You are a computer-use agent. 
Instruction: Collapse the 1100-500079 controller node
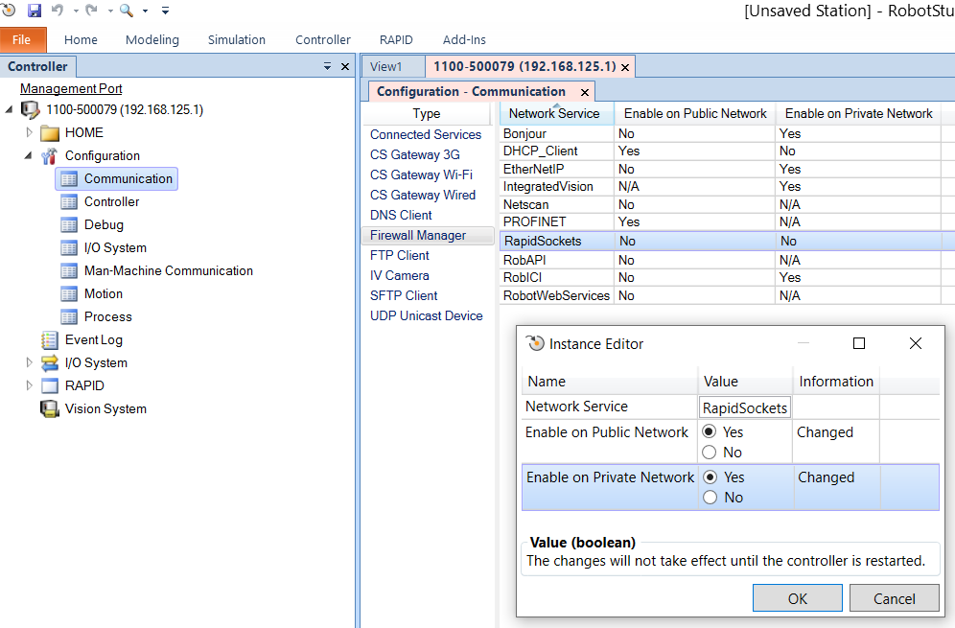pyautogui.click(x=10, y=109)
